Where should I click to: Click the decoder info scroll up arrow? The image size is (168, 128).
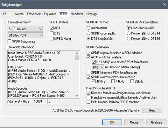(x=77, y=53)
